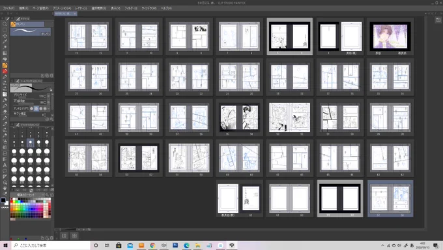Select the highlighted orange Pen tool

[x=5, y=65]
